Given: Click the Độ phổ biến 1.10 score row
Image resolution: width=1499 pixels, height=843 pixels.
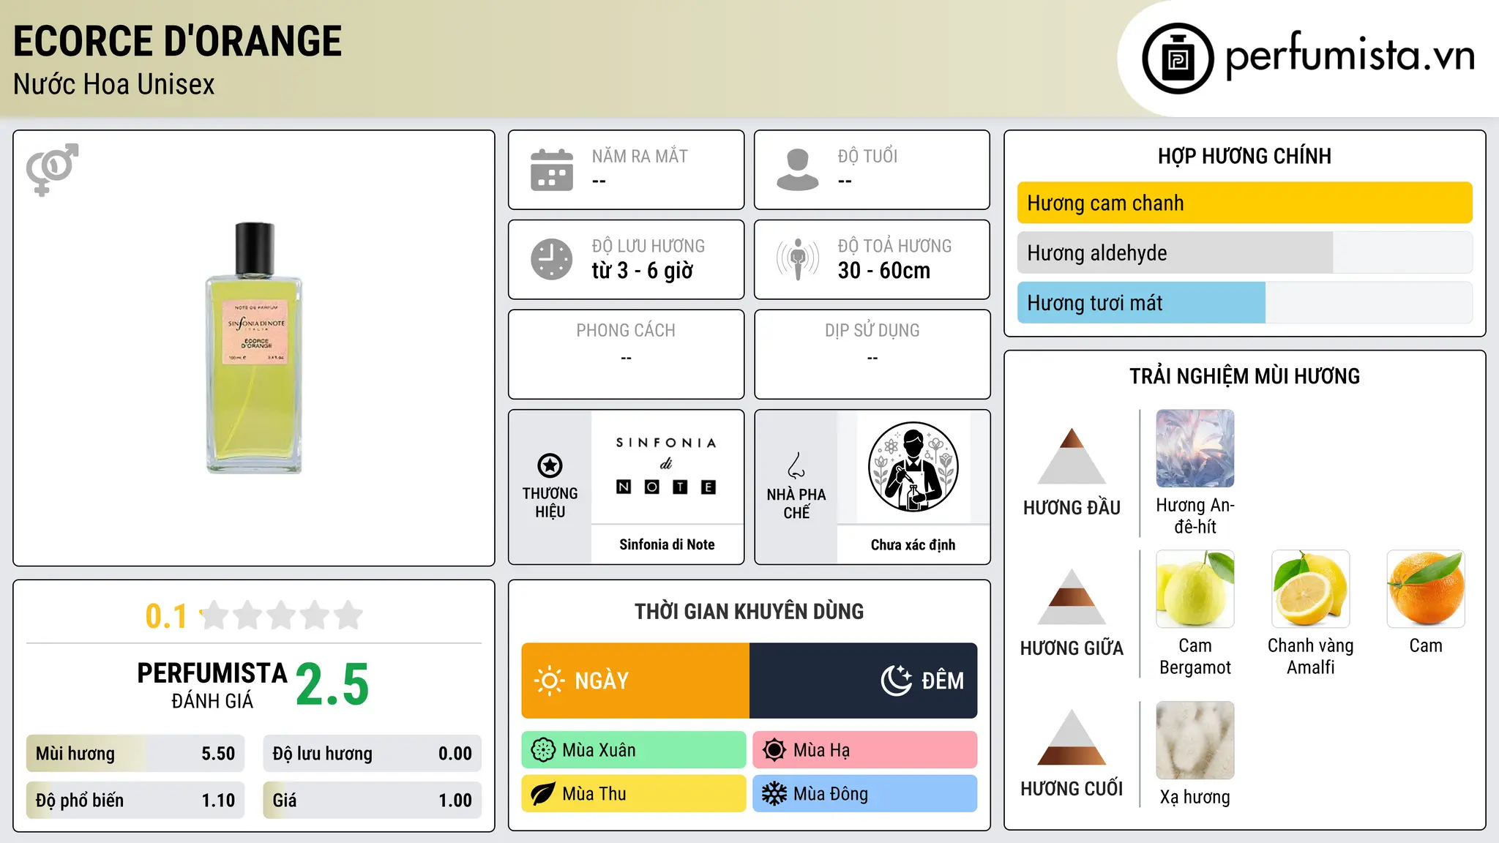Looking at the screenshot, I should pos(135,801).
